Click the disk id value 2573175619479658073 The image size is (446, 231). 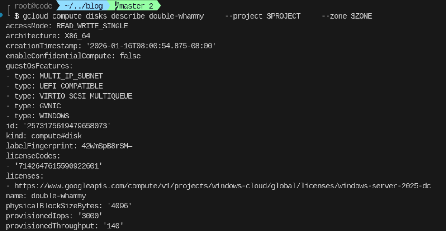(65, 126)
